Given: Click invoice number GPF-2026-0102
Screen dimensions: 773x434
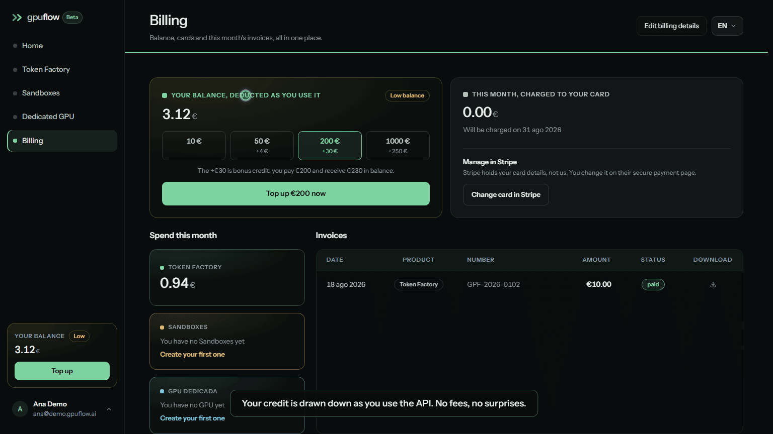Looking at the screenshot, I should 493,284.
